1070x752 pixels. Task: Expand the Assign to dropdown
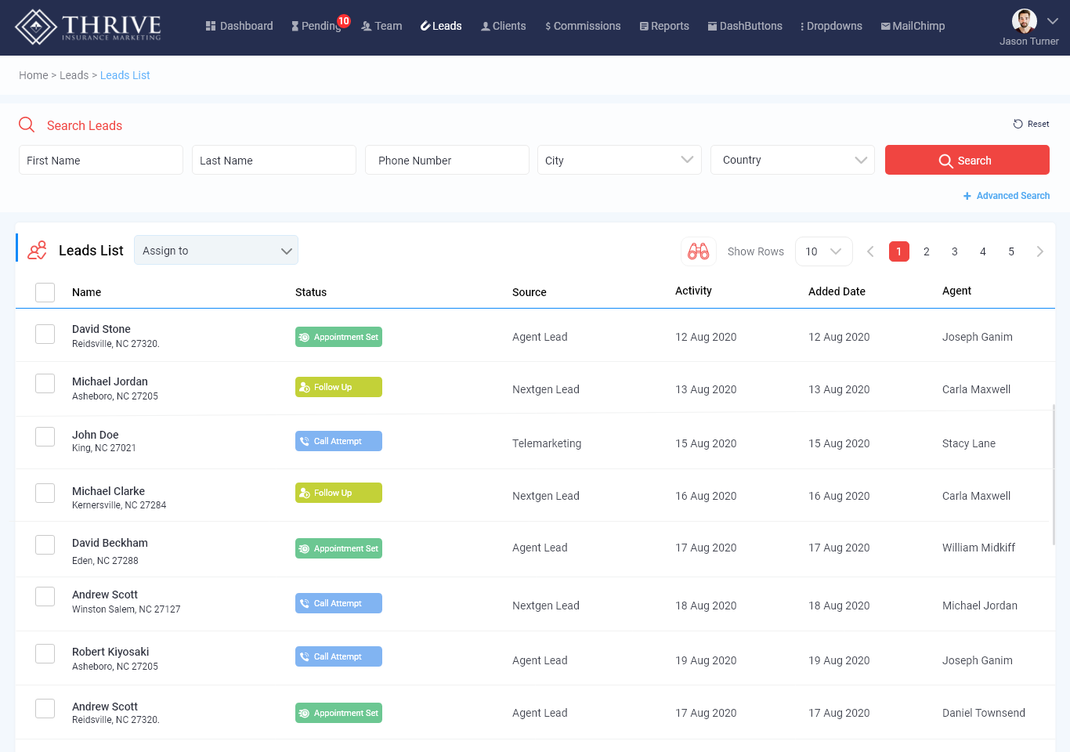[x=216, y=250]
